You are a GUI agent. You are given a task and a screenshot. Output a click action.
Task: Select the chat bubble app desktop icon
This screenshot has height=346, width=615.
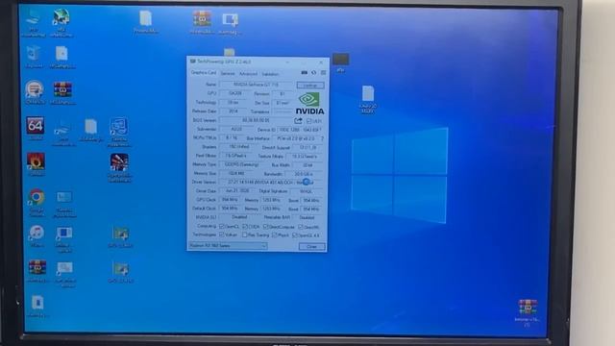pyautogui.click(x=35, y=89)
